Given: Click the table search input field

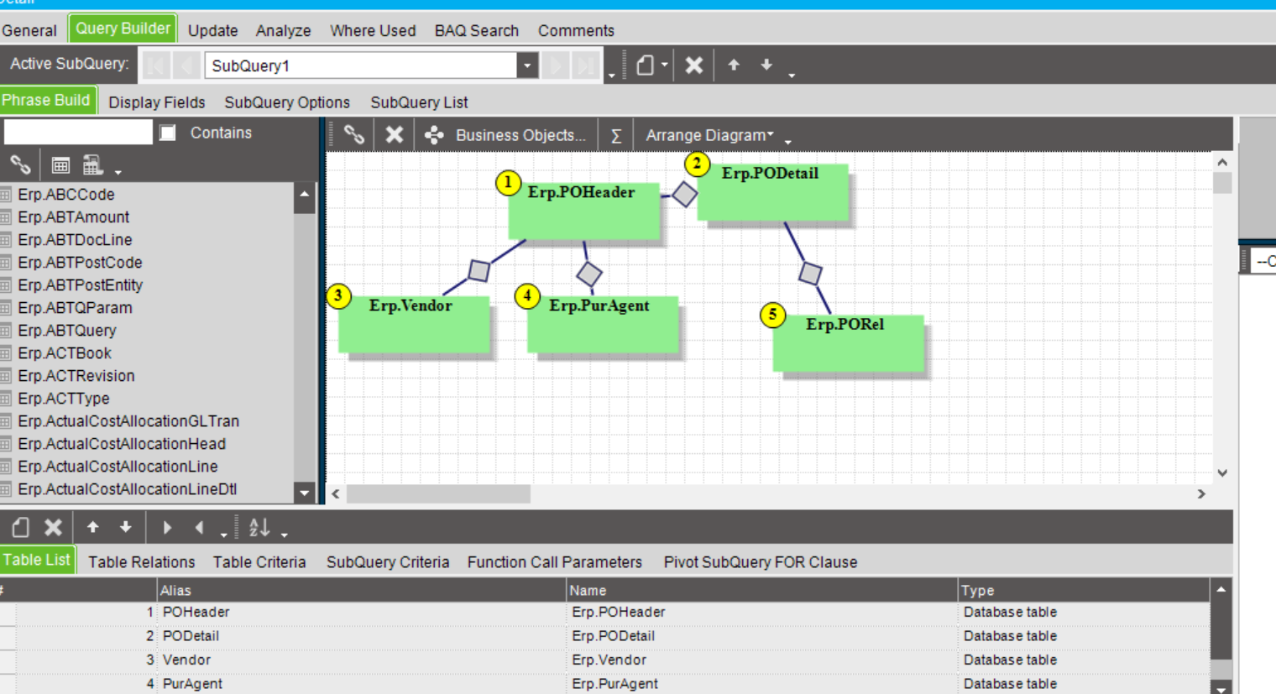Looking at the screenshot, I should coord(78,133).
